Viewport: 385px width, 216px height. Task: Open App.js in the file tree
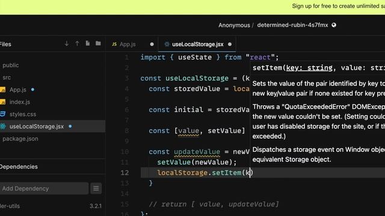pos(17,89)
